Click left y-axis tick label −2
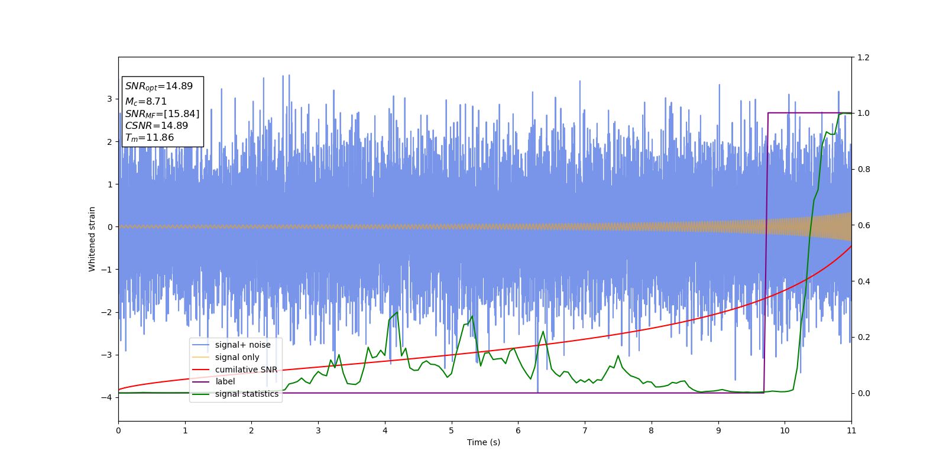Image resolution: width=946 pixels, height=473 pixels. click(x=107, y=312)
